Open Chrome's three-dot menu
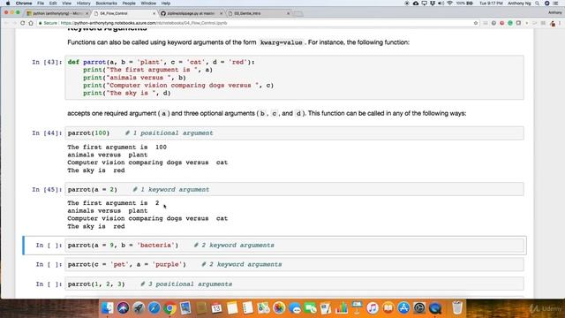Image resolution: width=565 pixels, height=318 pixels. (560, 23)
